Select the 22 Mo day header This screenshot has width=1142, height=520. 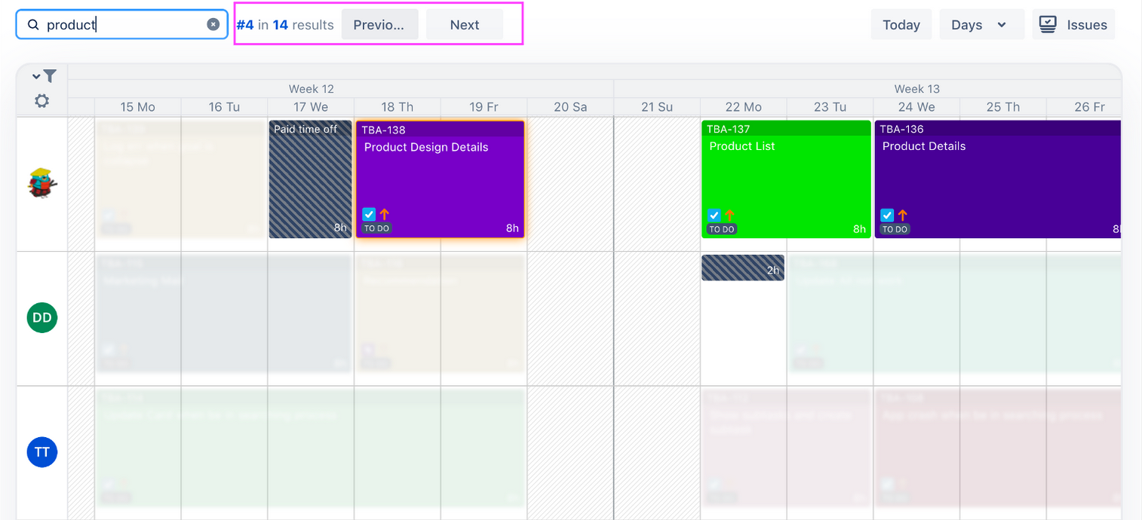(743, 107)
